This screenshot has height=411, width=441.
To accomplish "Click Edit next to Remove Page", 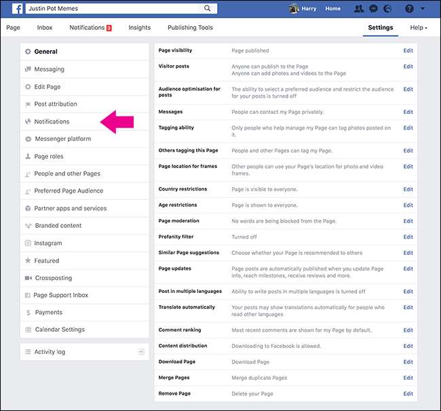I will [408, 393].
